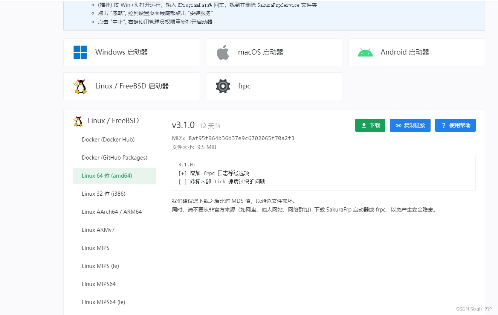
Task: Click the green 下载 button
Action: 370,125
